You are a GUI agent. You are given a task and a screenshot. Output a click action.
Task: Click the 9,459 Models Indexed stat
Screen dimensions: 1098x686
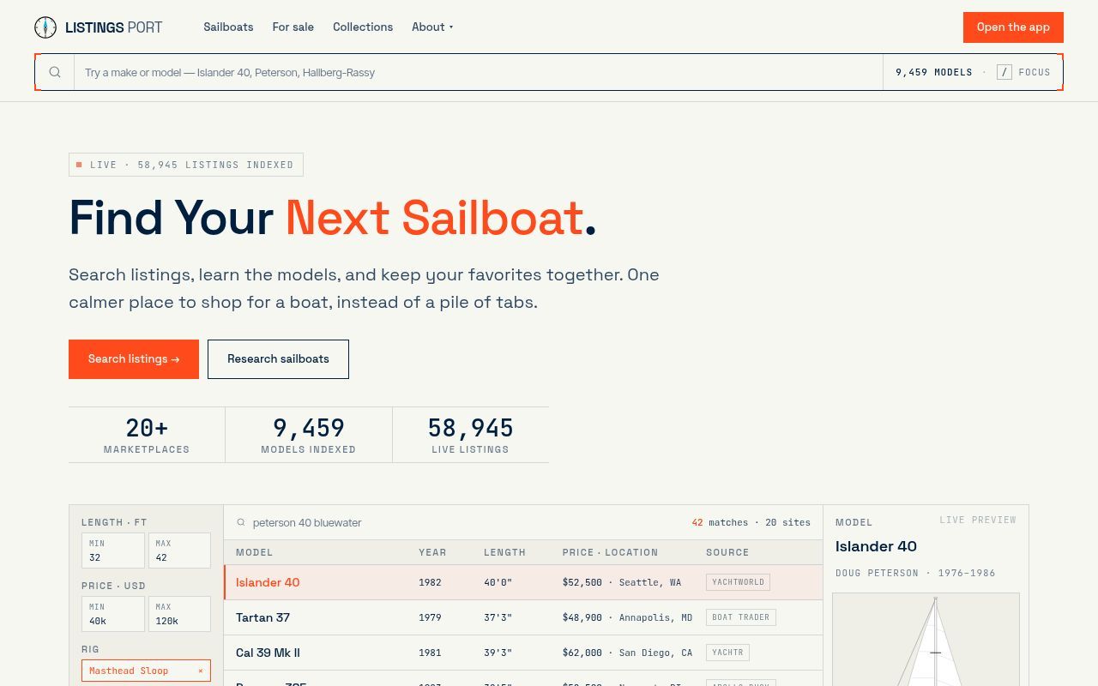[x=309, y=435]
